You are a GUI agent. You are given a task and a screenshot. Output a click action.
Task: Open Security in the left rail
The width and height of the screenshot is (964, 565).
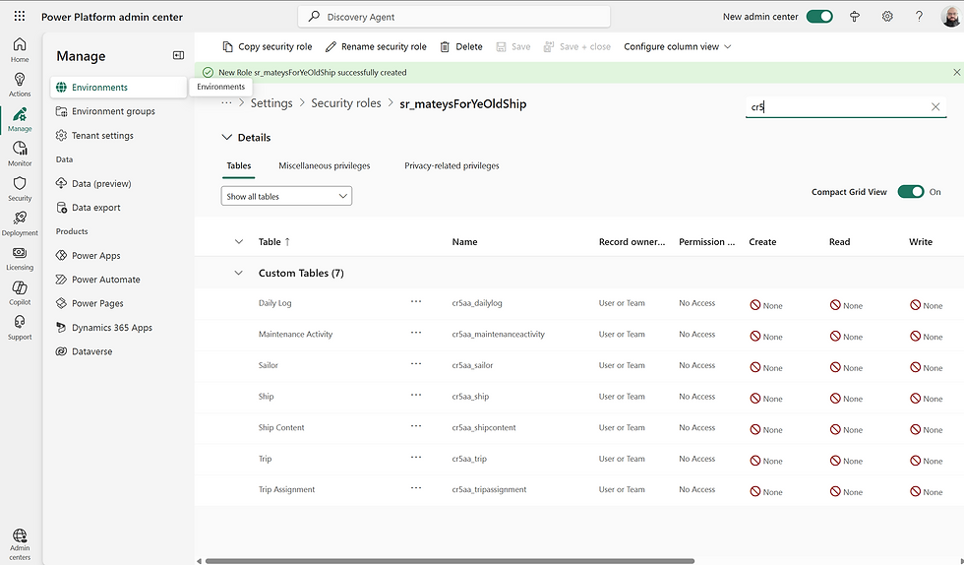(20, 189)
